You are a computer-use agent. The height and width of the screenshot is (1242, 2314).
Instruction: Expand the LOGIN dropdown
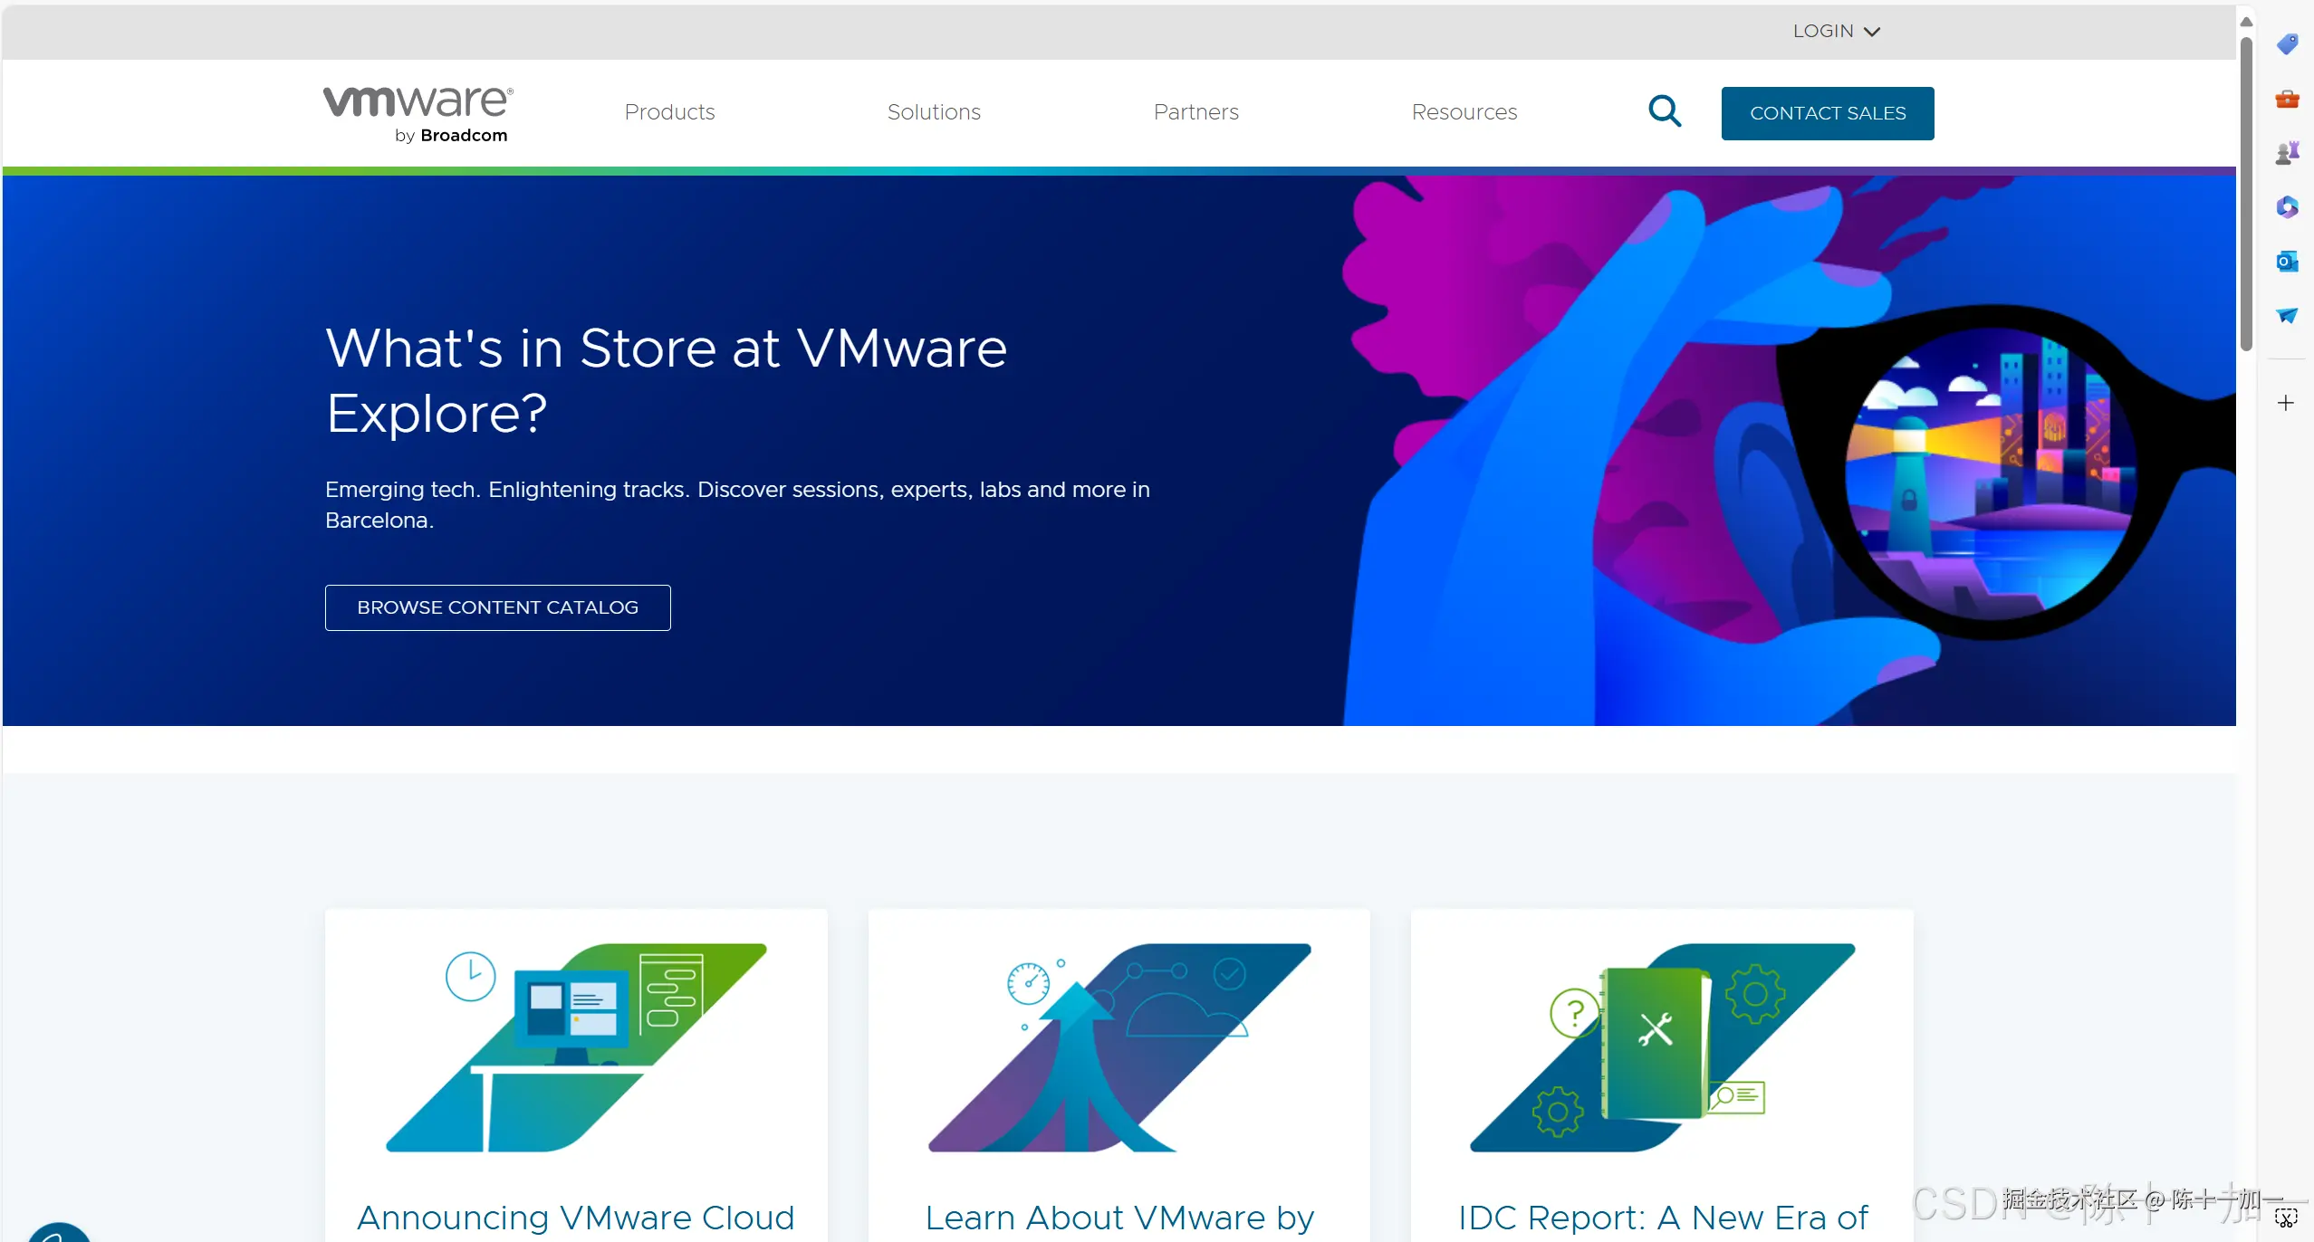pyautogui.click(x=1836, y=31)
